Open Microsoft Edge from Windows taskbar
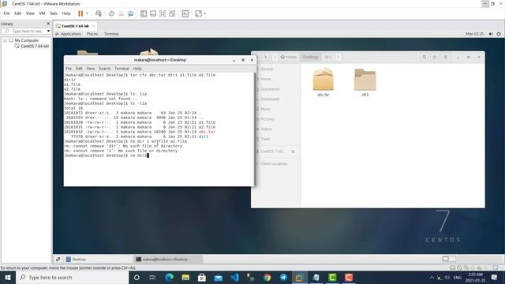The image size is (505, 284). pyautogui.click(x=169, y=277)
